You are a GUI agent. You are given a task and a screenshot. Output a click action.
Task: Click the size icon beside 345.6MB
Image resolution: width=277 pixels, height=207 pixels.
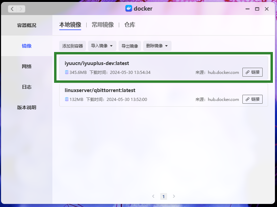click(x=67, y=72)
